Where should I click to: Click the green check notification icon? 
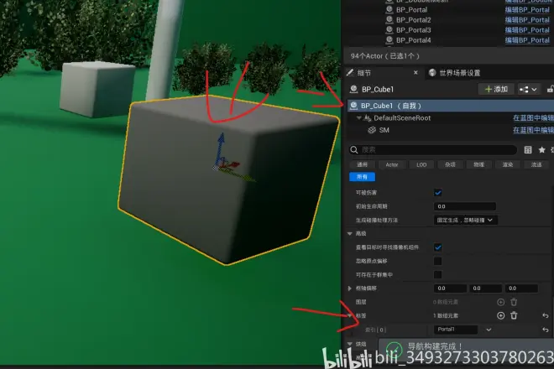394,349
